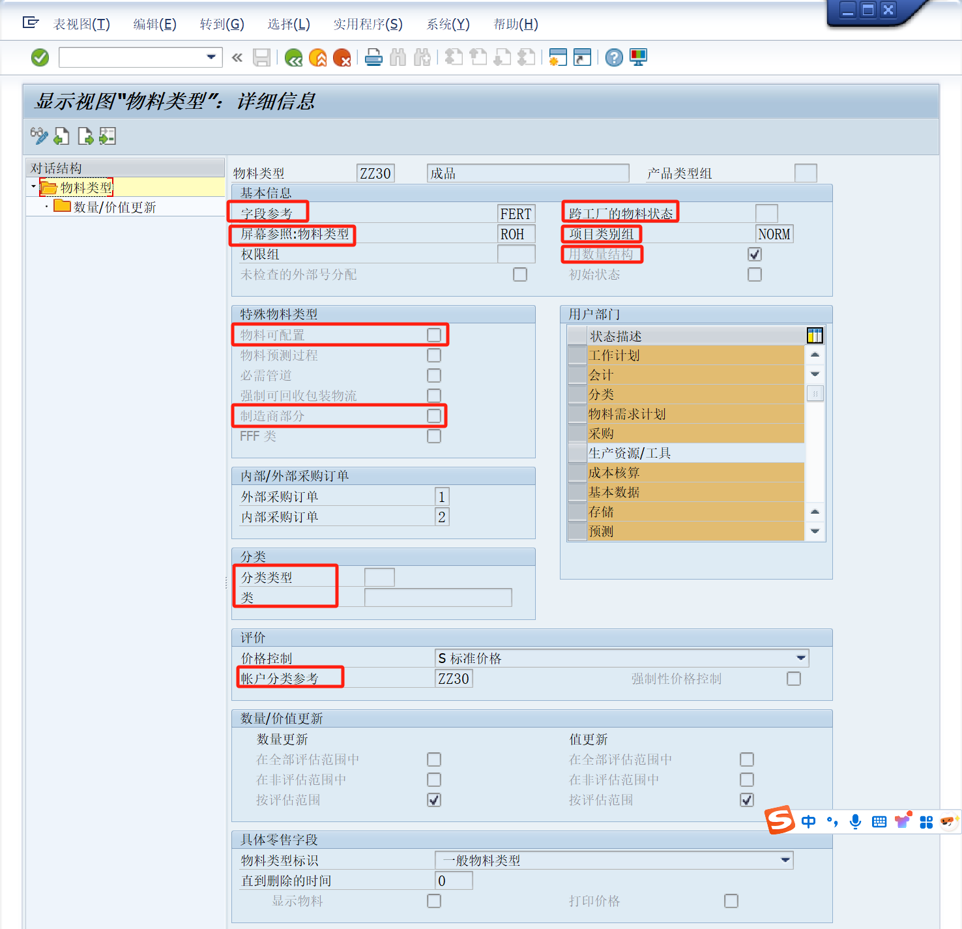962x929 pixels.
Task: Click the Previous Page icon
Action: click(478, 57)
